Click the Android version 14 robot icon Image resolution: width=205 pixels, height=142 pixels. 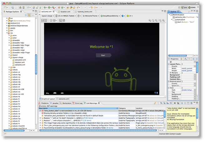[x=128, y=16]
